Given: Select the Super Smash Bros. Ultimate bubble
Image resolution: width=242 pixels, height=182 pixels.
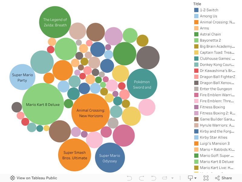Looking at the screenshot, I should pyautogui.click(x=74, y=155).
